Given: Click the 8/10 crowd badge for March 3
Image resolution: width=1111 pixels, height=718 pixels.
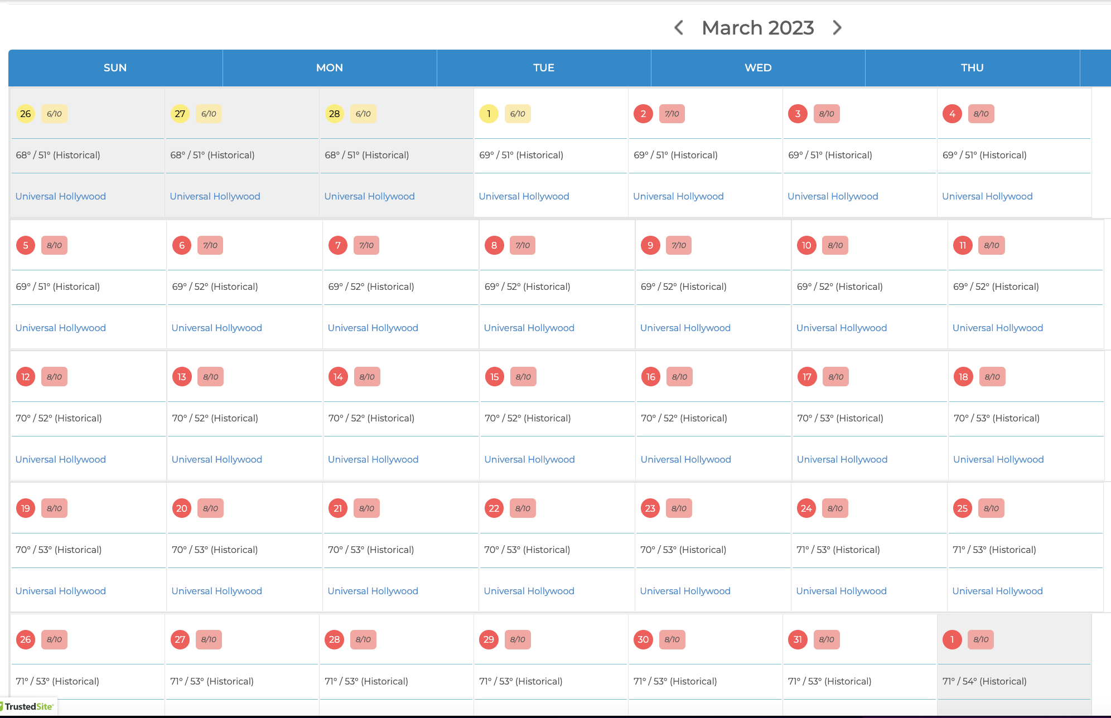Looking at the screenshot, I should pyautogui.click(x=827, y=114).
